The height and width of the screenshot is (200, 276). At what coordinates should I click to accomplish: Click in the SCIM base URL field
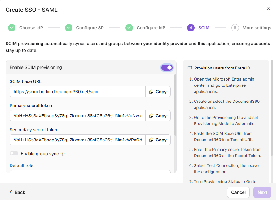[78, 92]
